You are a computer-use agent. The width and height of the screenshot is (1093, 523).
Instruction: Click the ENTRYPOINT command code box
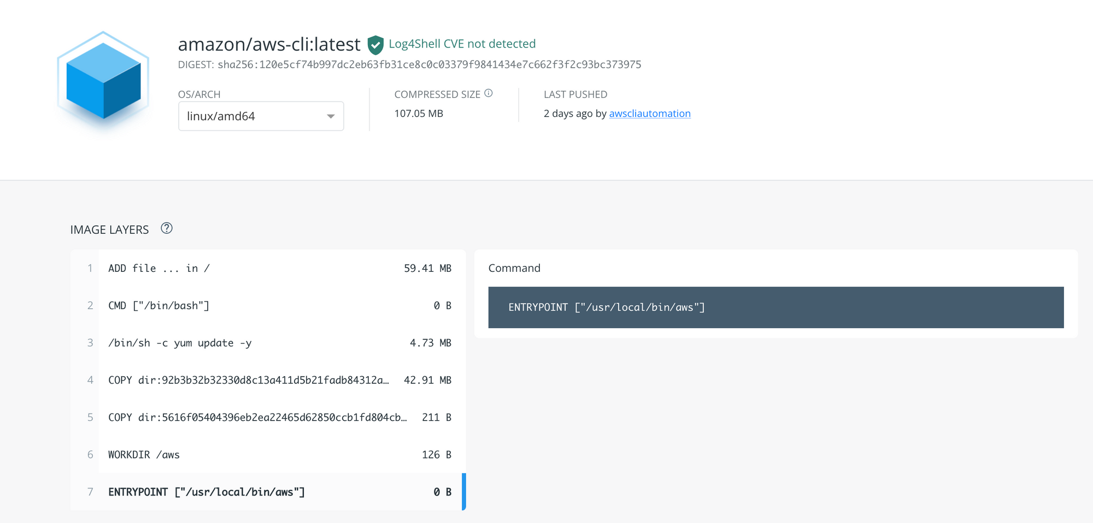click(776, 307)
